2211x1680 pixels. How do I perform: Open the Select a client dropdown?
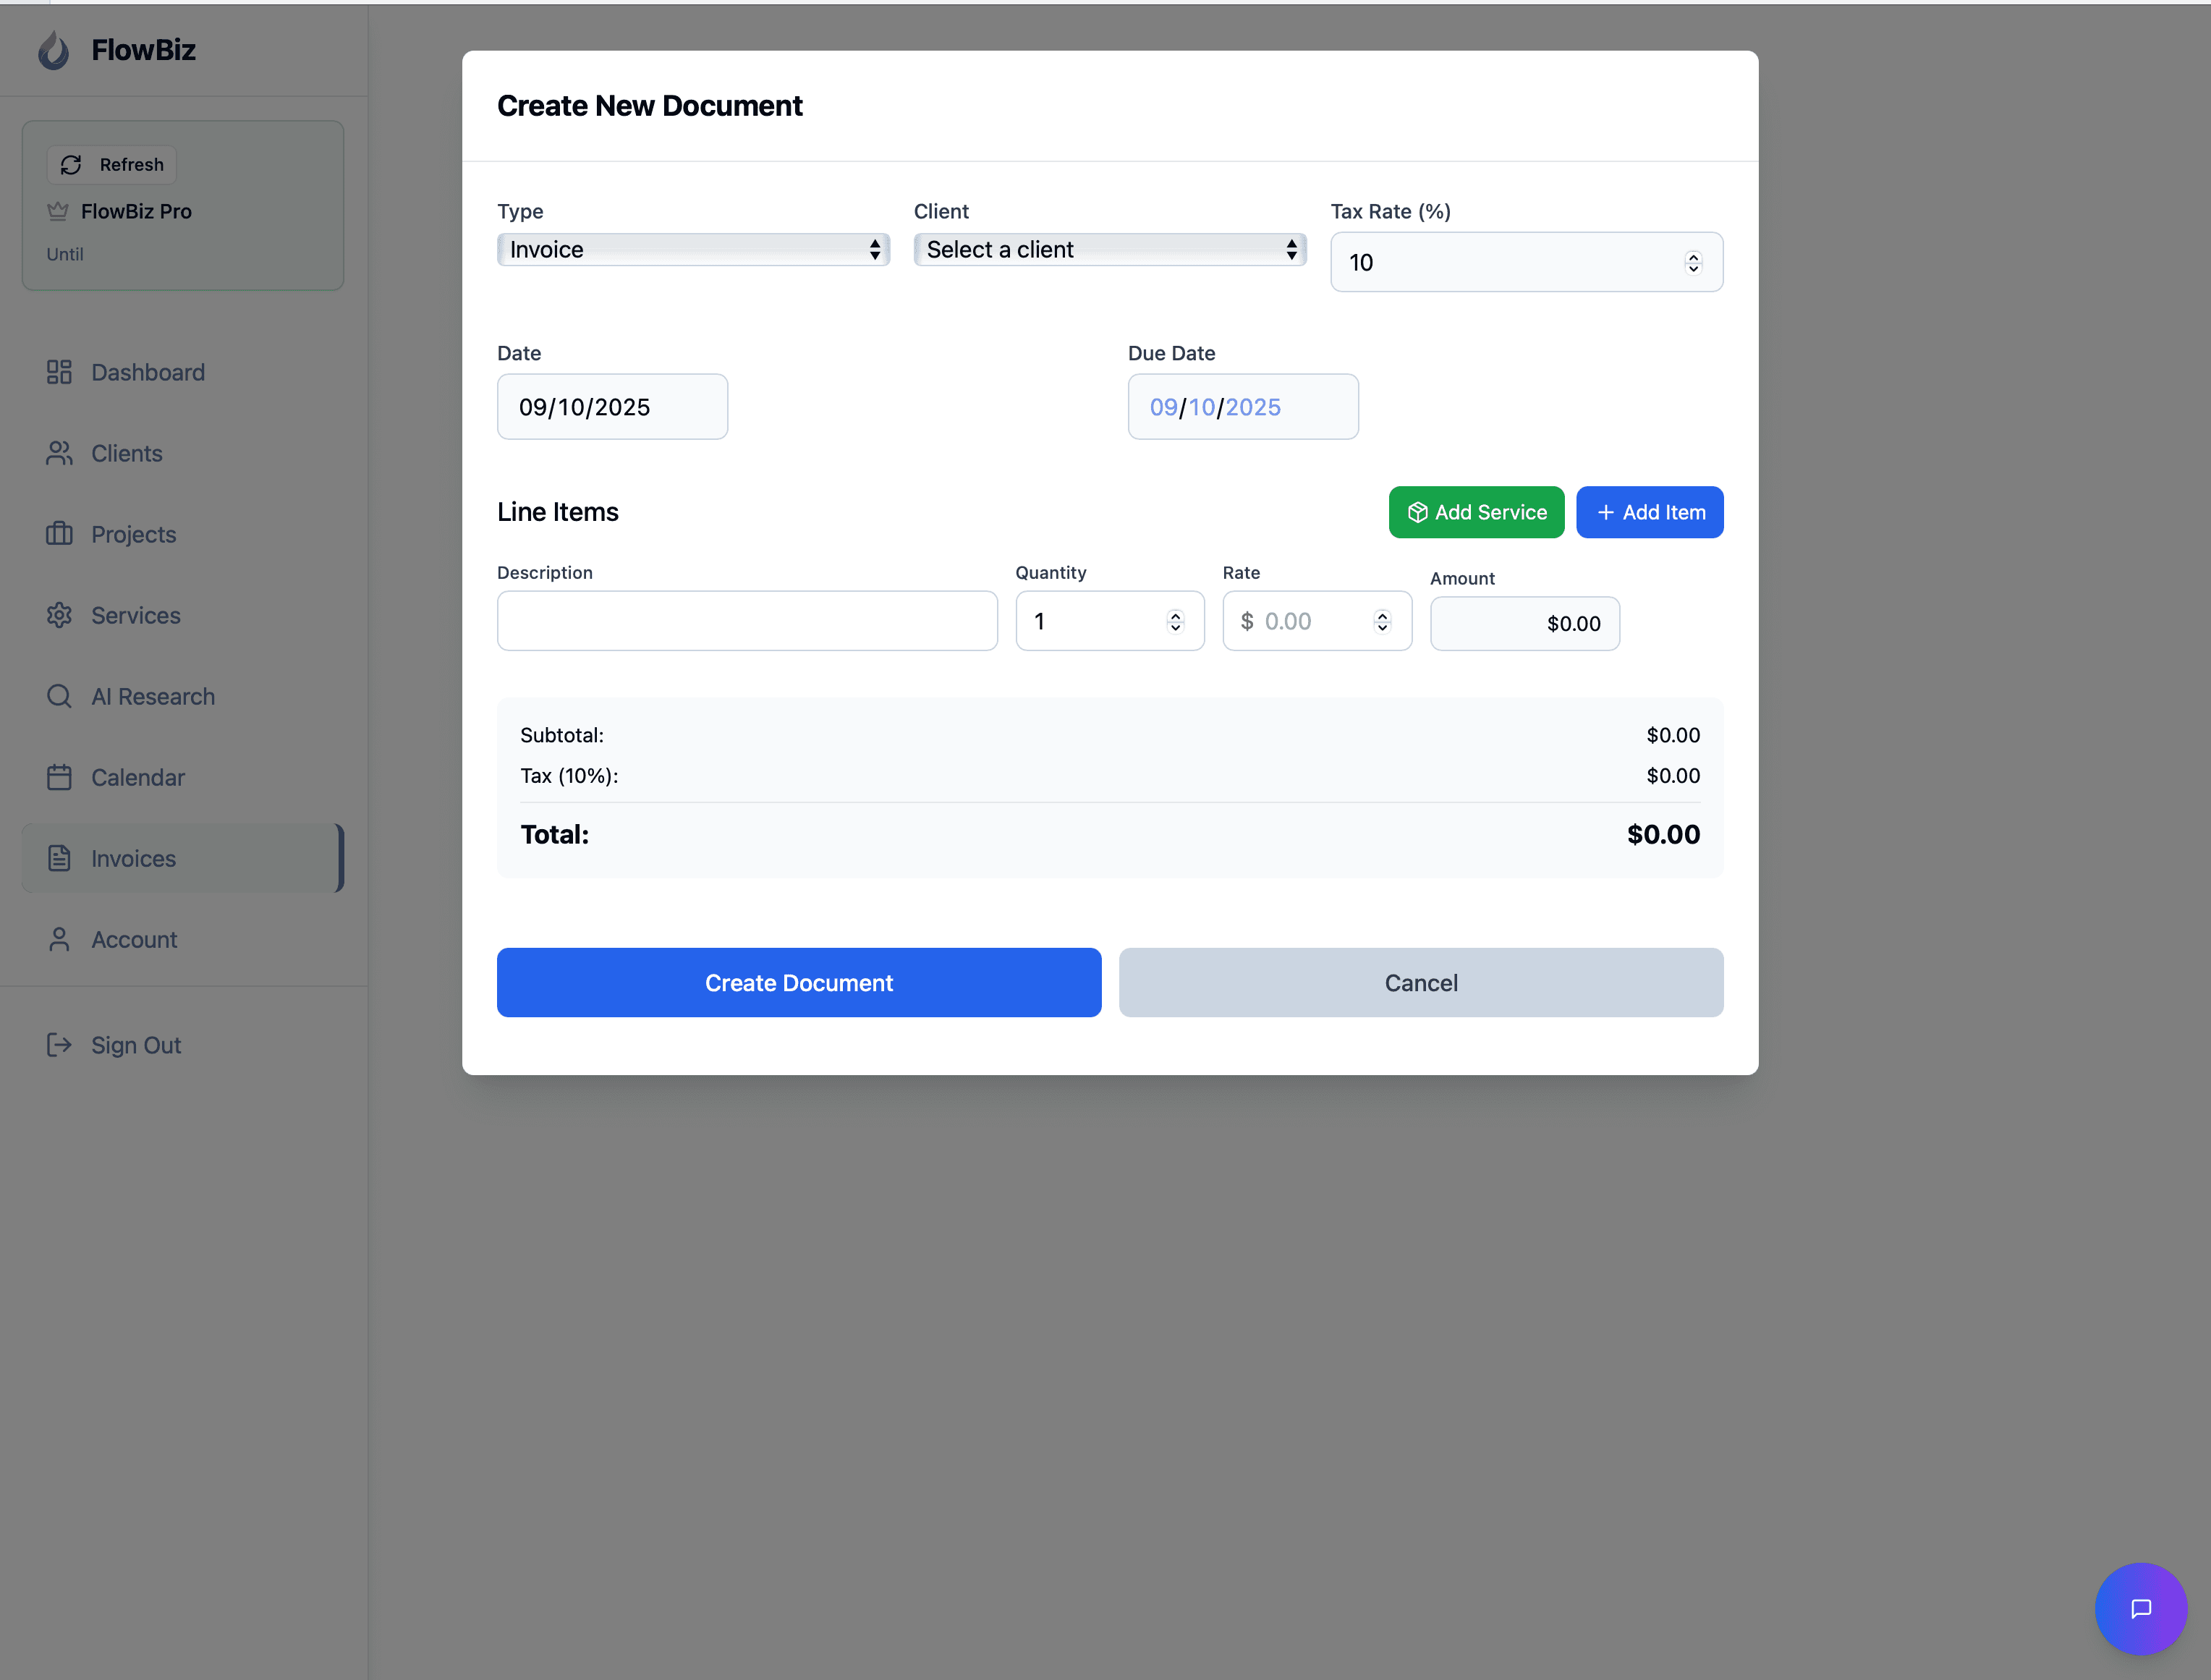(1109, 249)
